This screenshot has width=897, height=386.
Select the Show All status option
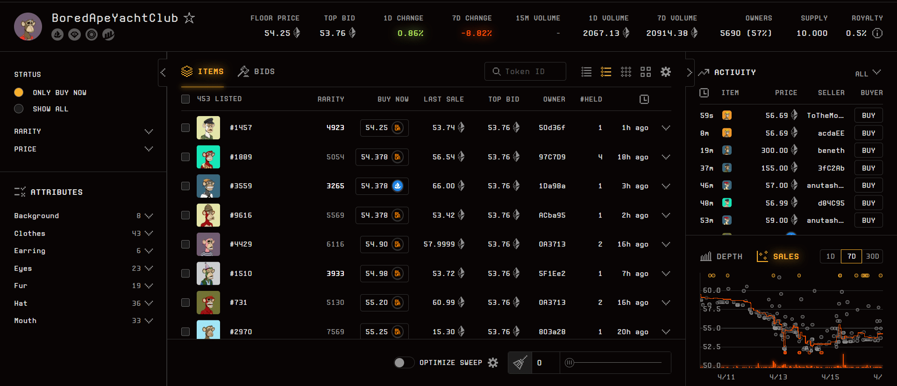click(x=19, y=109)
